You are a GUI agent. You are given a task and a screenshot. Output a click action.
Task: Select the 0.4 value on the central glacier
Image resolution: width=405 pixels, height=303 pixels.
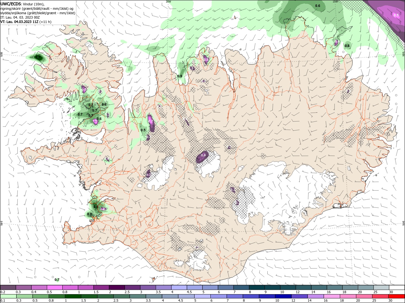(x=203, y=155)
